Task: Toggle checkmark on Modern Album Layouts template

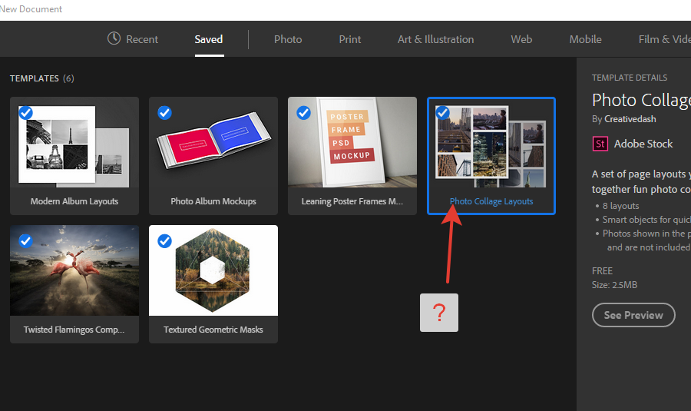Action: click(25, 113)
